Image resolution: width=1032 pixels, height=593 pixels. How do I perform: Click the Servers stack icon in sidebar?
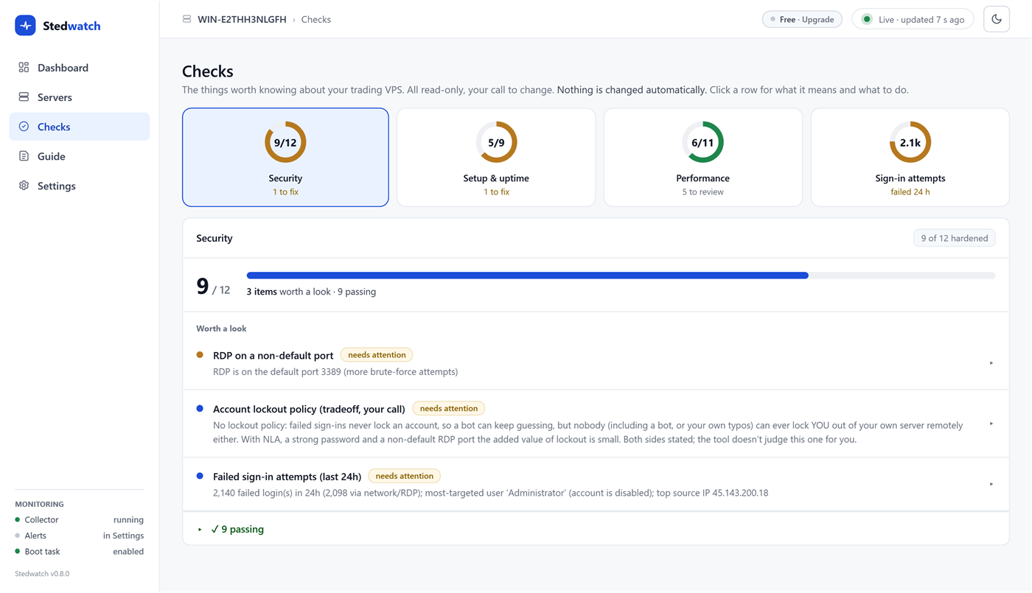click(x=24, y=97)
